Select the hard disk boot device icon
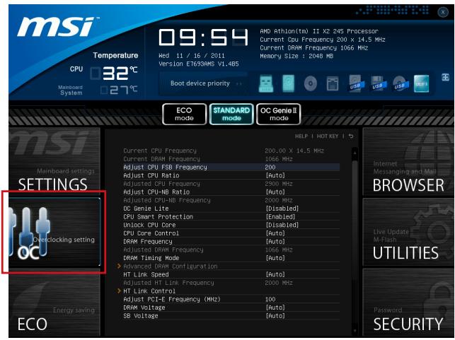 pos(288,83)
